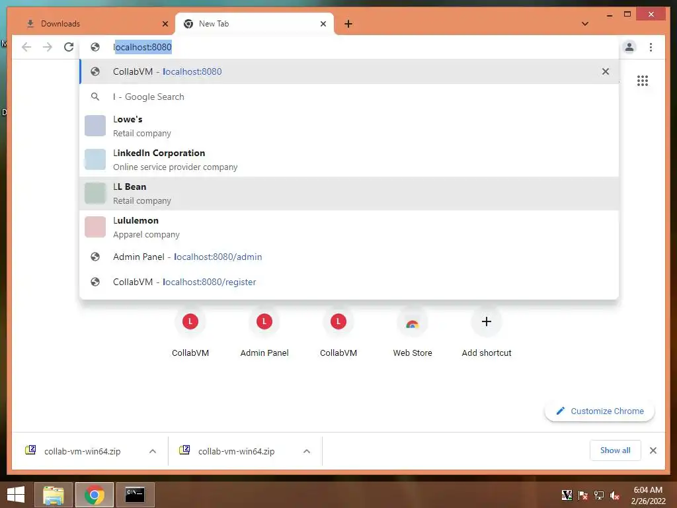Screen dimensions: 677x508
Task: Click the browser forward arrow
Action: (48, 47)
